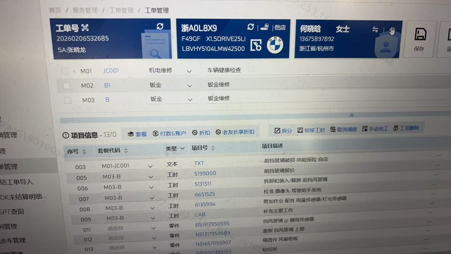This screenshot has height=254, width=451.
Task: Open part number link B51317350595
Action: [212, 224]
